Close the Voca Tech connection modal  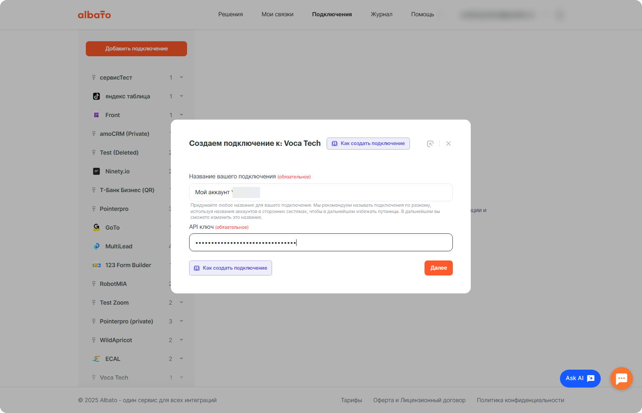point(449,143)
